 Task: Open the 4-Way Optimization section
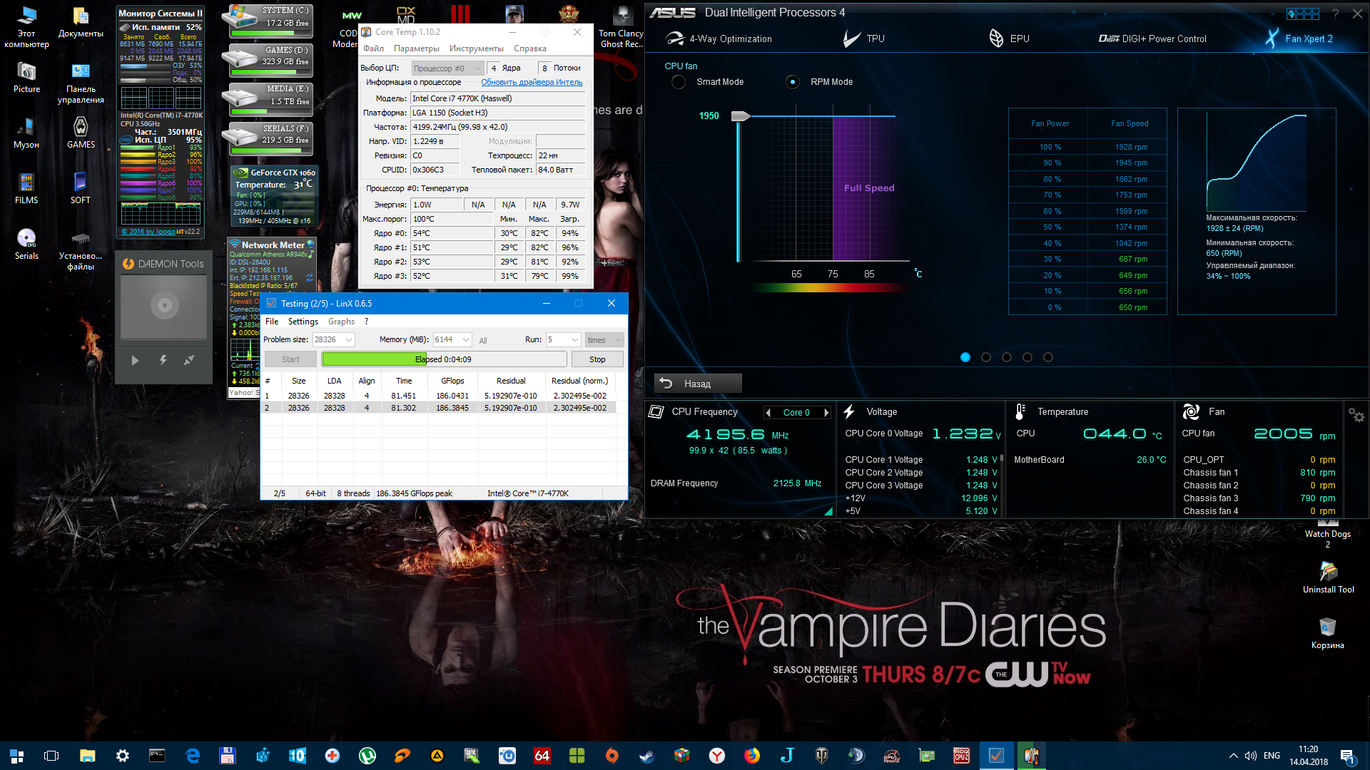(x=730, y=38)
